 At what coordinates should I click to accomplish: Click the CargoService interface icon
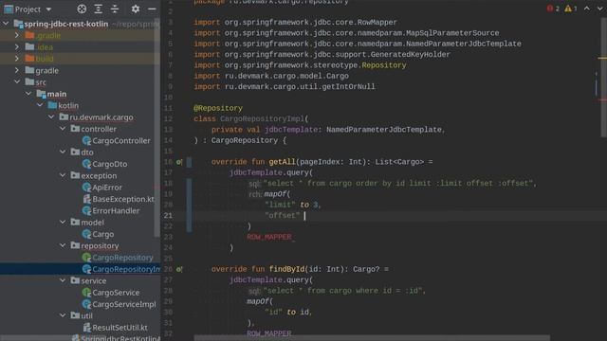[x=86, y=293]
